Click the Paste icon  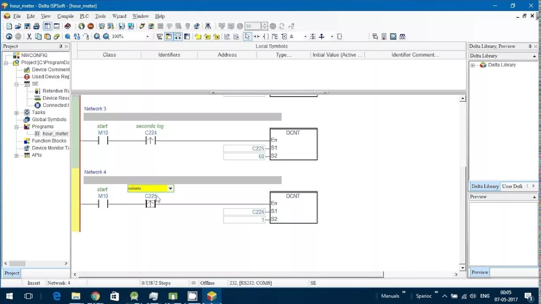(x=47, y=36)
